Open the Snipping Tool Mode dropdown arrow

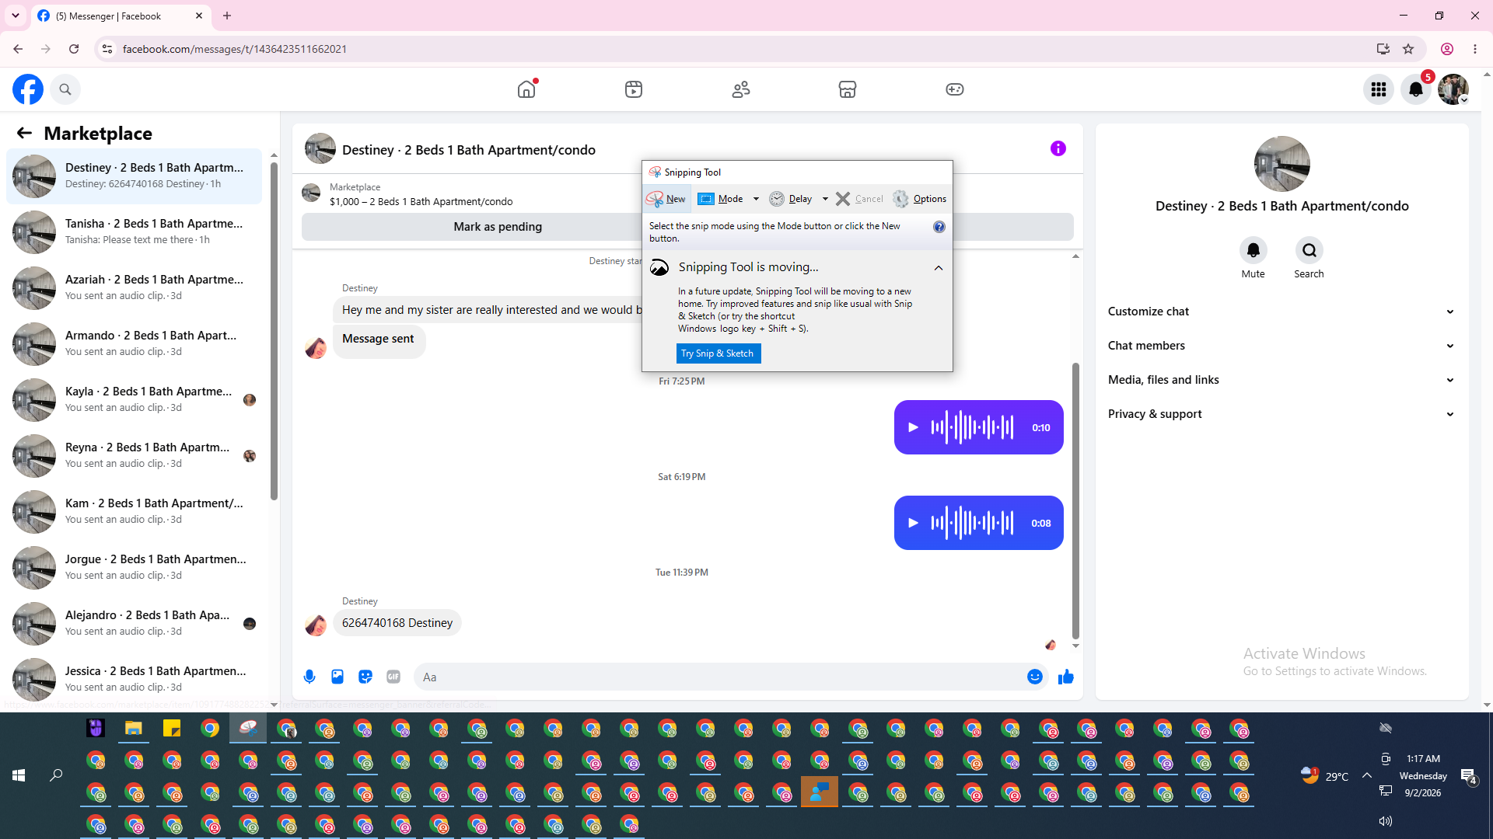[x=756, y=199]
